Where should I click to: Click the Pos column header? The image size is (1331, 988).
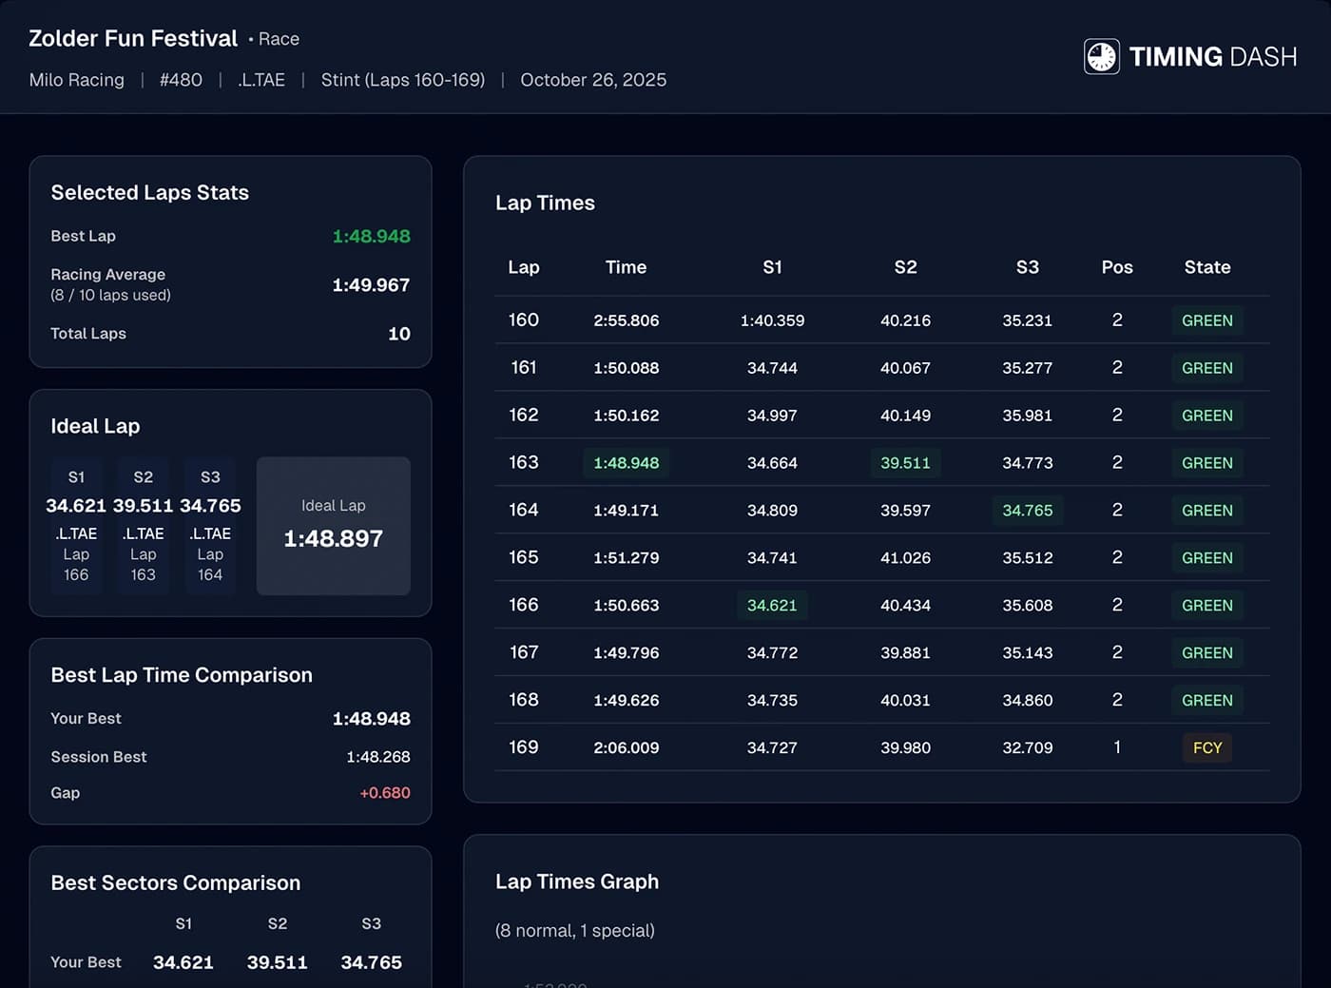1116,267
